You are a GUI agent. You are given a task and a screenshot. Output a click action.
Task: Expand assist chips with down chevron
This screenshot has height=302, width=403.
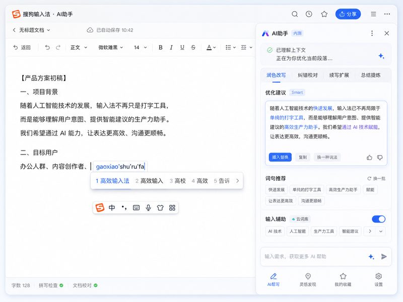[x=381, y=232]
